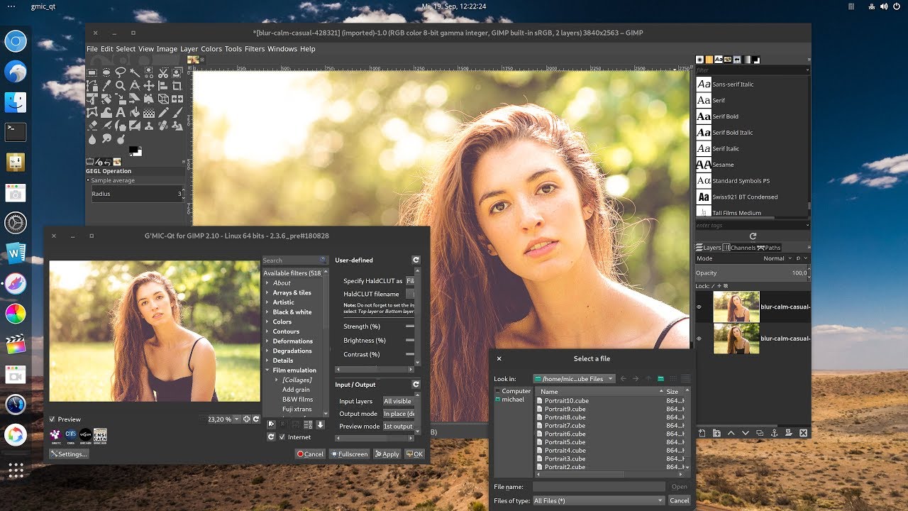Expand the Artistic filter category
The image size is (908, 511).
(x=267, y=302)
